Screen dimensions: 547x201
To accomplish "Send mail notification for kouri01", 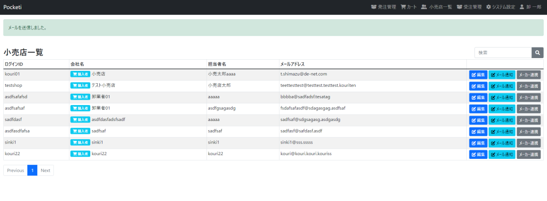I will pos(502,75).
